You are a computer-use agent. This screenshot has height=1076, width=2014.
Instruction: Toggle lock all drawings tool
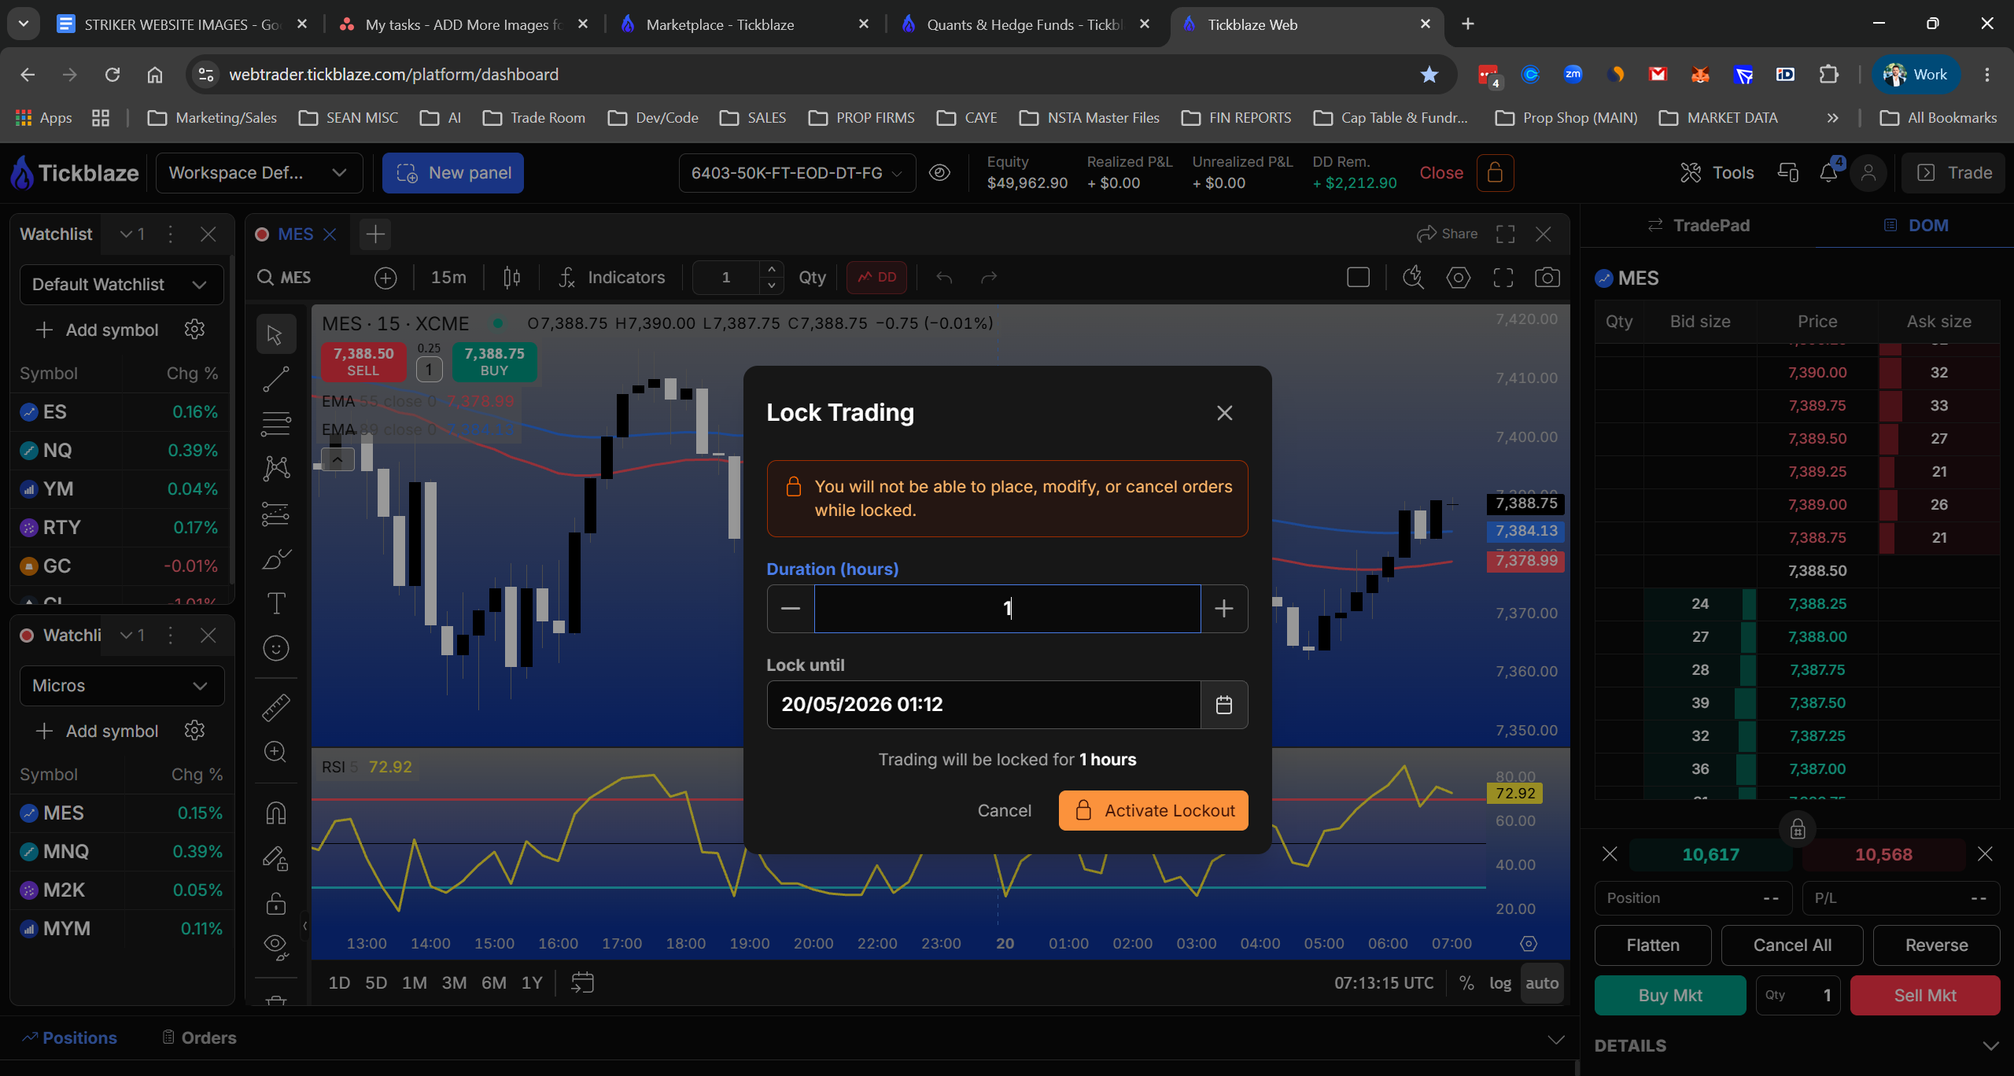(275, 903)
